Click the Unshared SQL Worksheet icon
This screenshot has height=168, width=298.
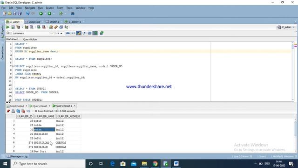pyautogui.click(x=51, y=27)
